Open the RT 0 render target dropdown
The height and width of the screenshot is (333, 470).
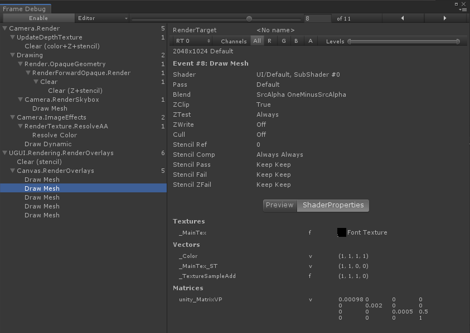[x=193, y=41]
